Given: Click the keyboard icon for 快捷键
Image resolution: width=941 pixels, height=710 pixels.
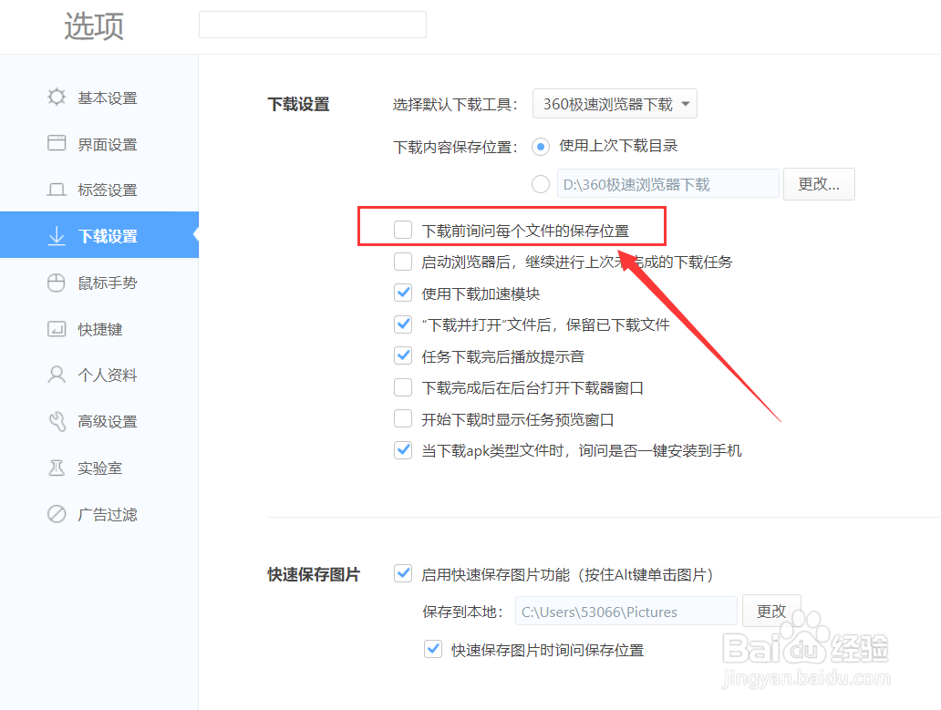Looking at the screenshot, I should click(x=57, y=329).
